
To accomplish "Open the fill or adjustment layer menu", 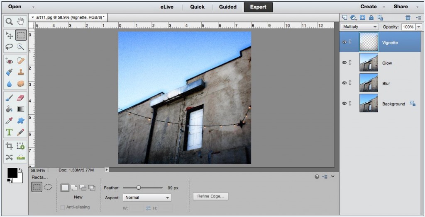I will pos(353,18).
